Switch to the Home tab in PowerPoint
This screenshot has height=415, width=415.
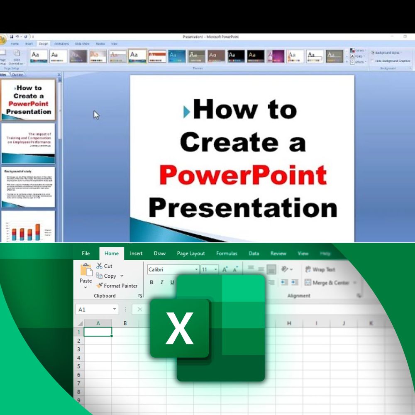coord(15,44)
